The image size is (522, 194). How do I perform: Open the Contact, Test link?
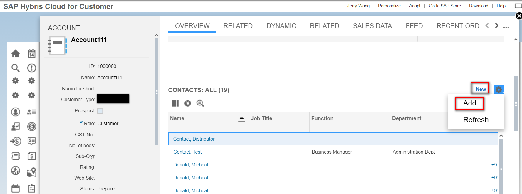click(187, 152)
